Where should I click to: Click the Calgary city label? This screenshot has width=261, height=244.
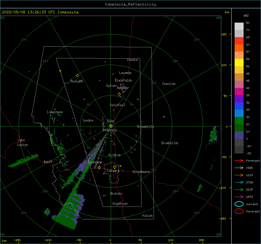point(113,171)
